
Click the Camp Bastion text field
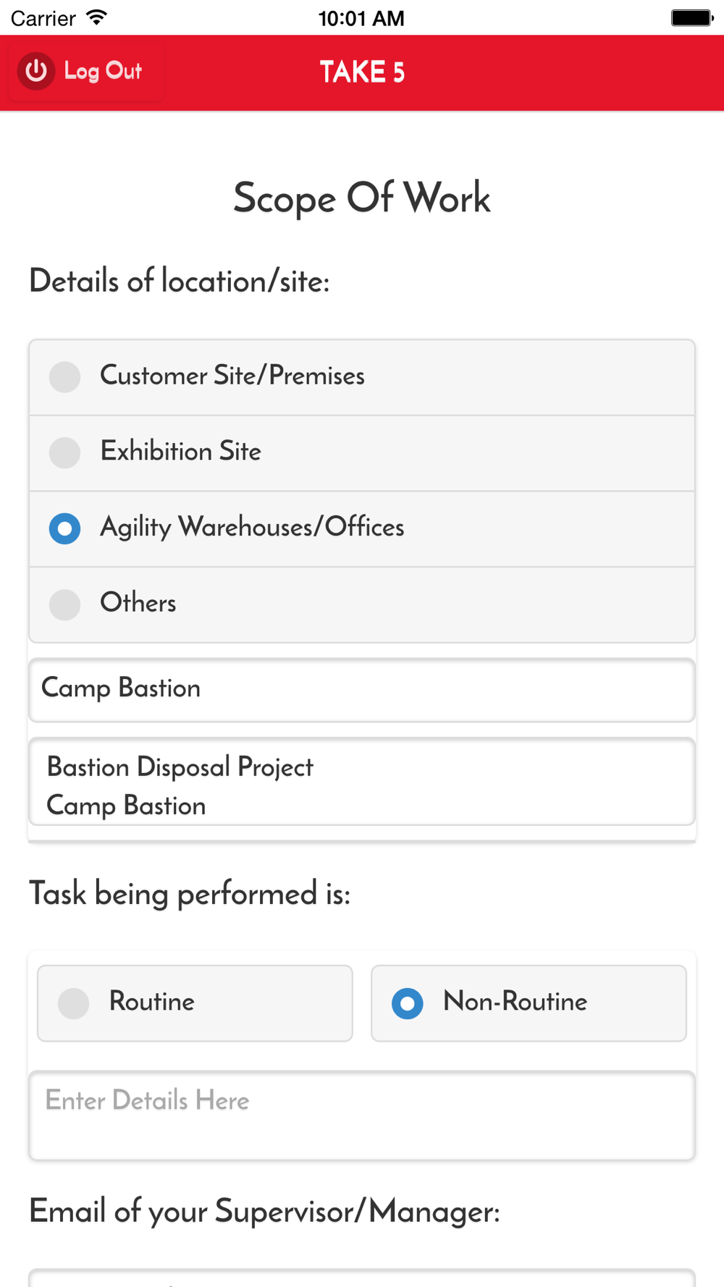tap(362, 690)
